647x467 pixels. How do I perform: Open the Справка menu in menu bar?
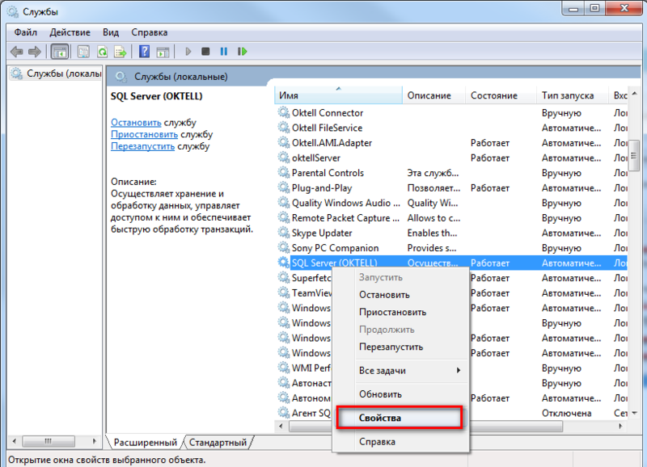coord(150,32)
